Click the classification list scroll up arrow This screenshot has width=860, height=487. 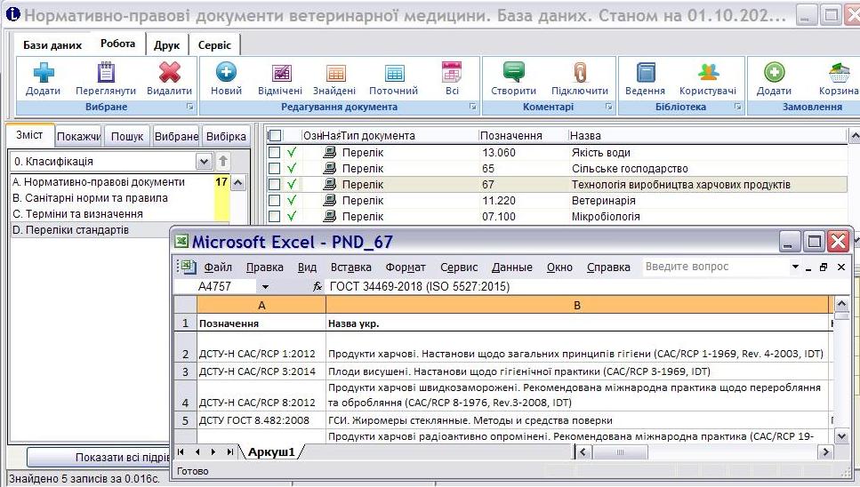[x=238, y=183]
